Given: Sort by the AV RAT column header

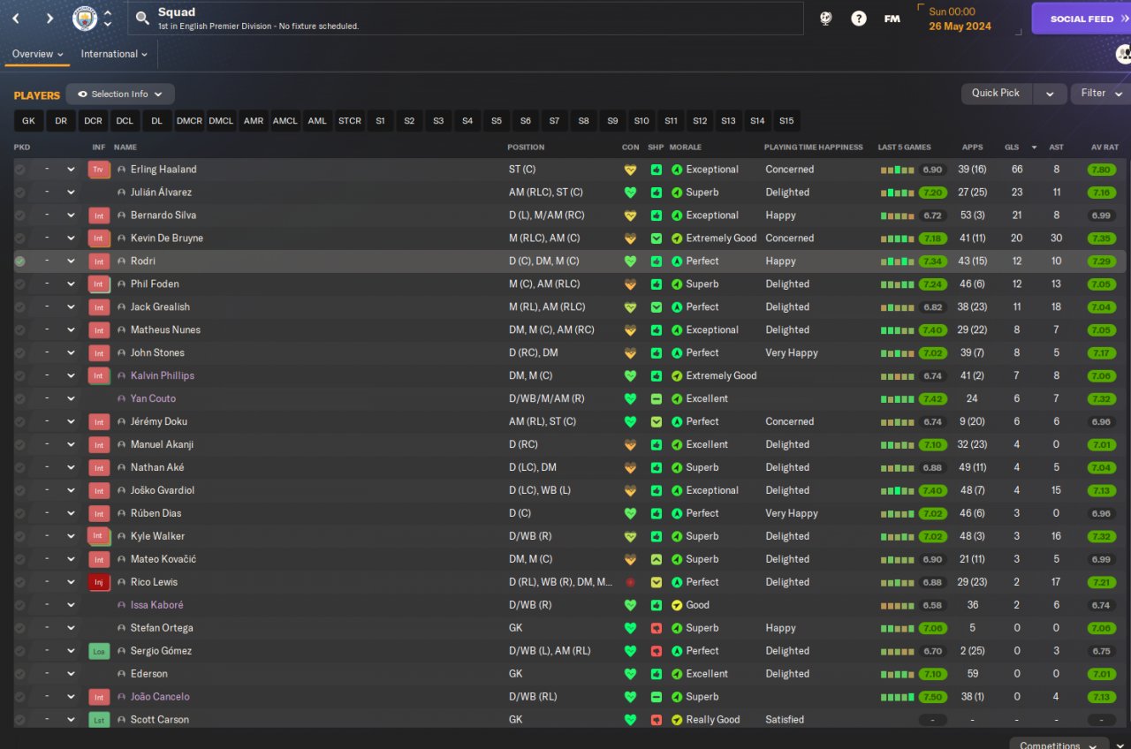Looking at the screenshot, I should tap(1104, 148).
